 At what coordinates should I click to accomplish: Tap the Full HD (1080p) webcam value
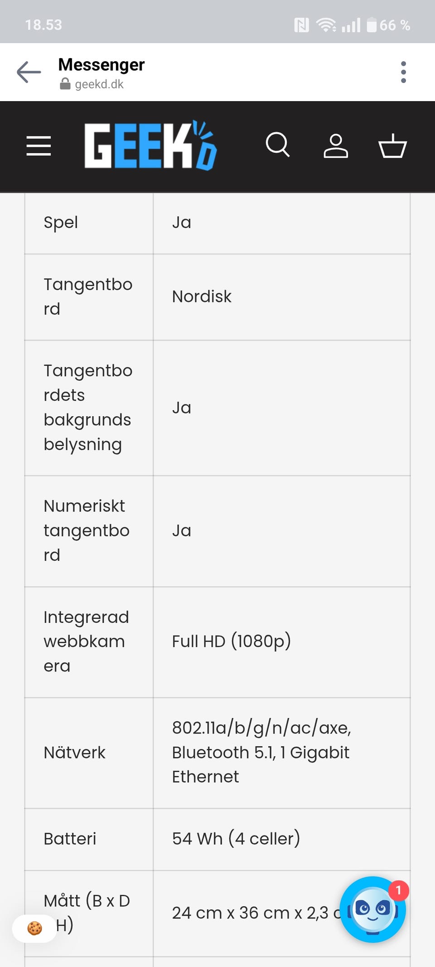pos(231,641)
